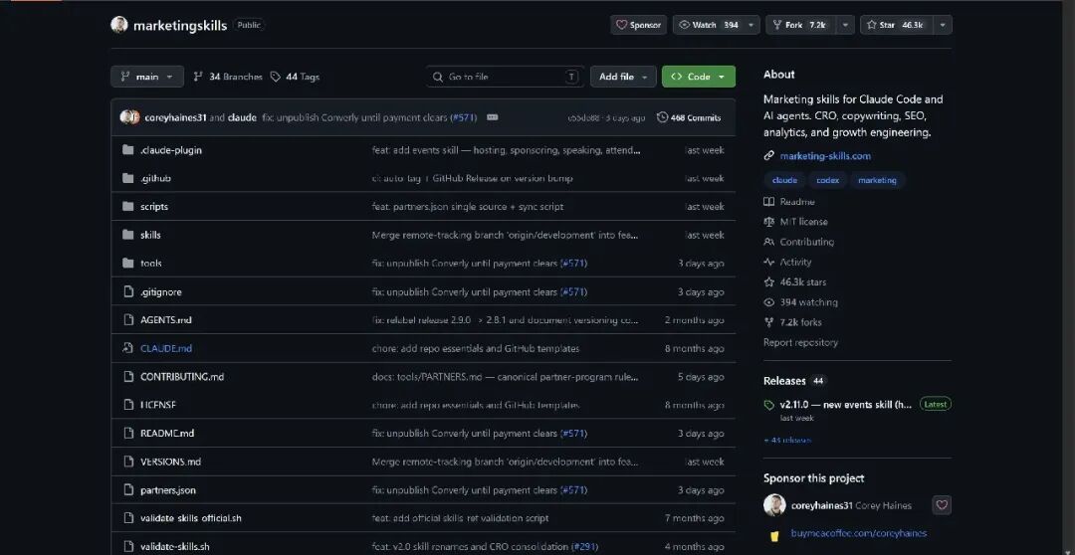Click the file icon beside validate-skills.sh

click(x=127, y=547)
